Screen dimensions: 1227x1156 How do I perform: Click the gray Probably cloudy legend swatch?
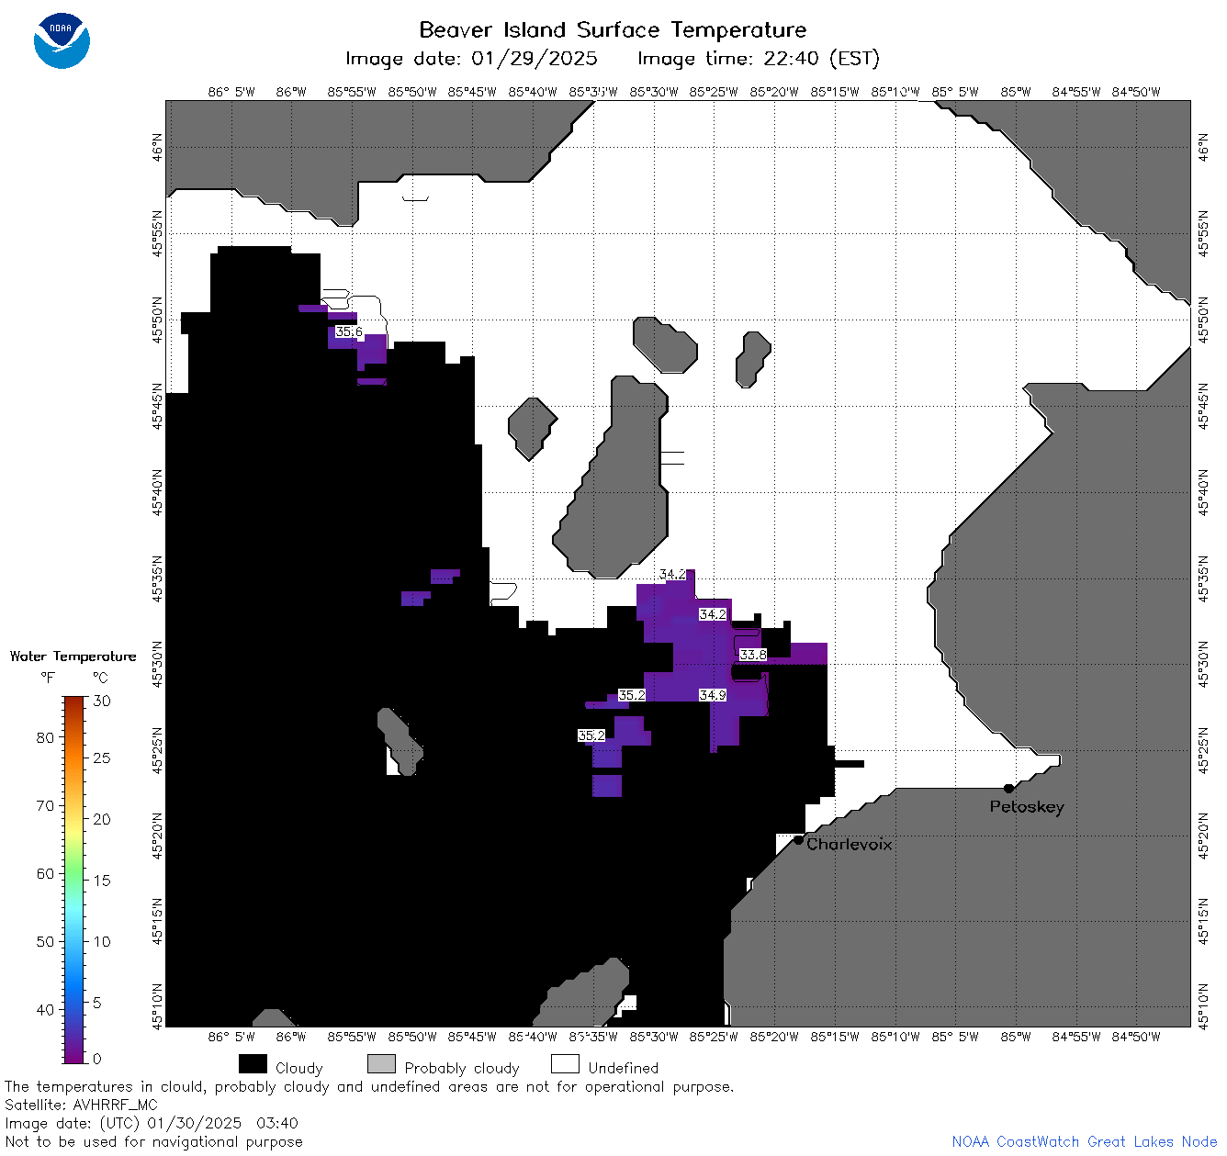(381, 1064)
